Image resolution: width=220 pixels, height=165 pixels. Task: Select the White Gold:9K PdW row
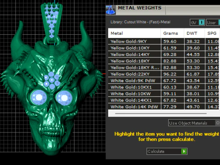(164, 81)
